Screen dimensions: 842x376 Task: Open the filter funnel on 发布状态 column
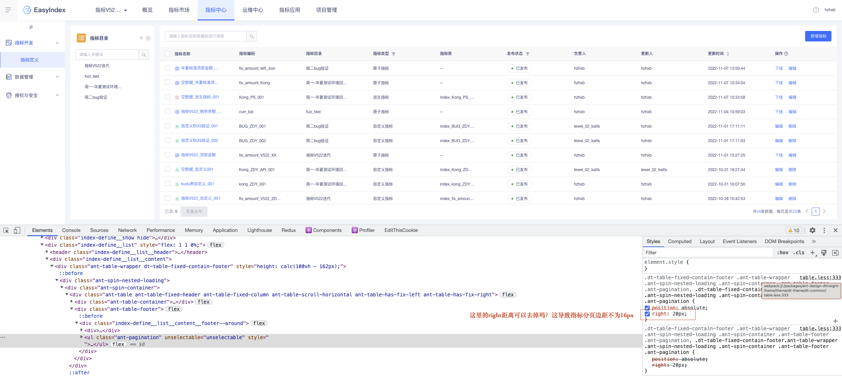(x=528, y=54)
